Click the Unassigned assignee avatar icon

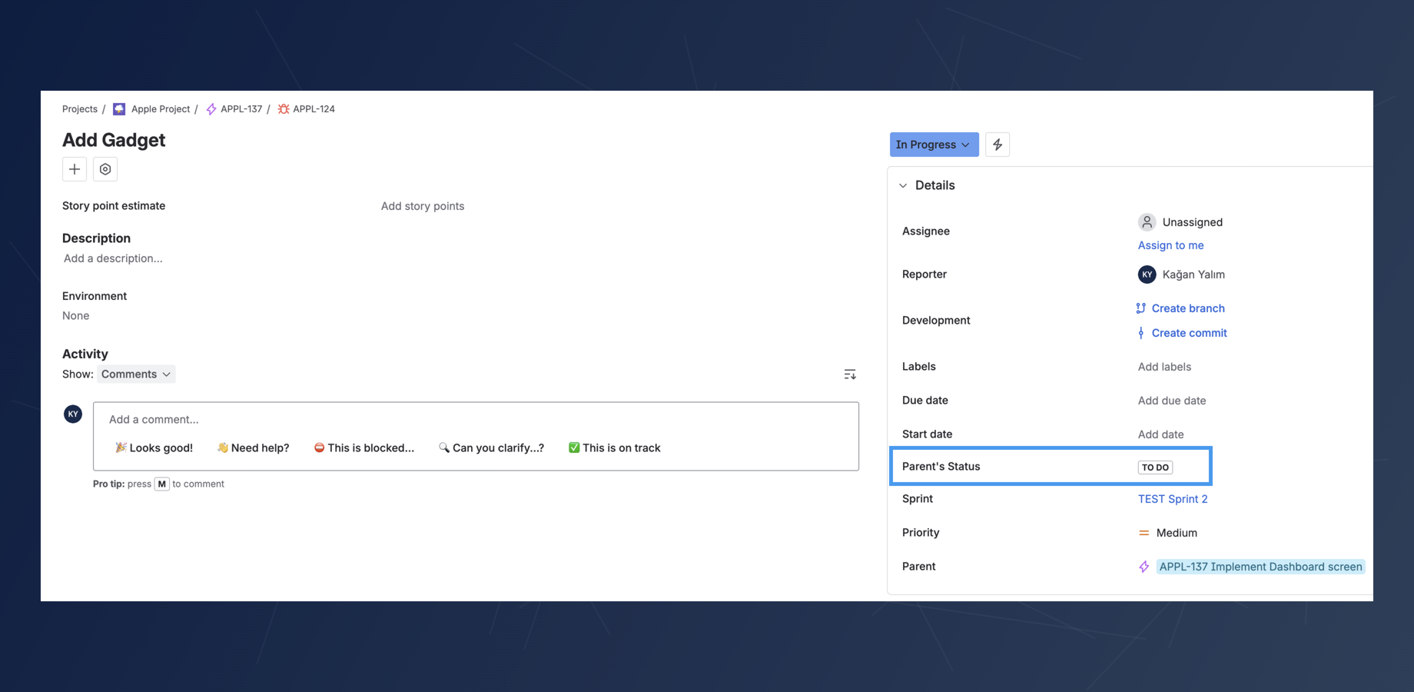click(x=1146, y=221)
